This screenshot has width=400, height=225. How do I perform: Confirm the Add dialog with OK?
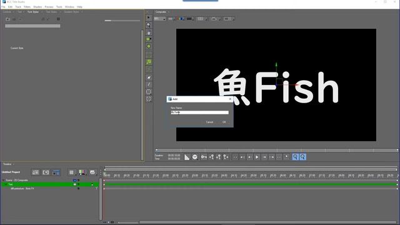coord(224,122)
